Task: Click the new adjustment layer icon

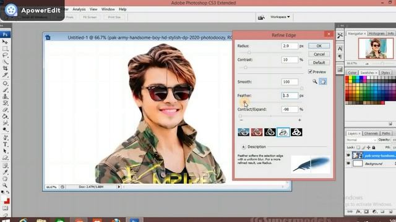Action: 374,212
